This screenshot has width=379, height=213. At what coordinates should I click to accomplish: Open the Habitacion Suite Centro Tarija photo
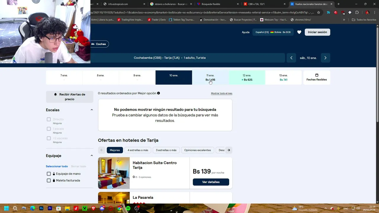[114, 173]
